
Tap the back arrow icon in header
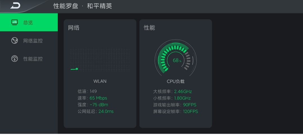tap(15, 6)
